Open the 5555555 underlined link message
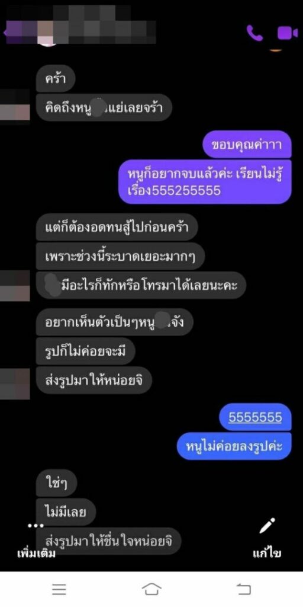This screenshot has height=607, width=303. tap(255, 417)
